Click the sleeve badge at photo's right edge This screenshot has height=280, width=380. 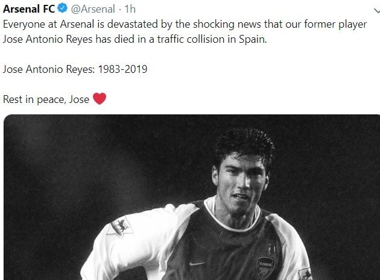click(x=305, y=273)
